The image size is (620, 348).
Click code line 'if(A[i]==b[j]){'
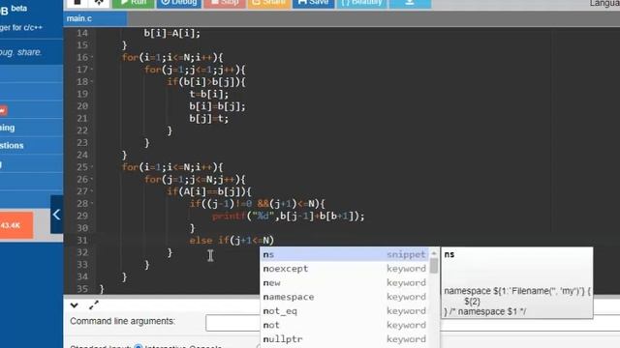pos(209,191)
